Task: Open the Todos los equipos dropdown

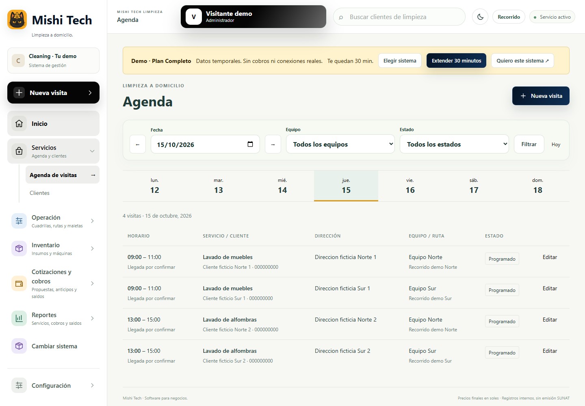Action: pos(340,144)
